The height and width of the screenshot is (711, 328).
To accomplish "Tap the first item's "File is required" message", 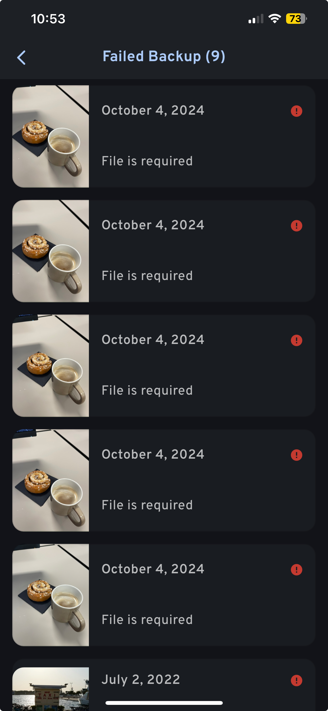I will coord(147,161).
